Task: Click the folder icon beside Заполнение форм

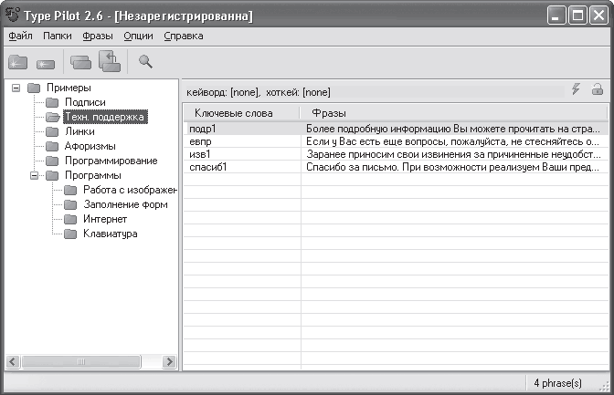Action: click(70, 204)
